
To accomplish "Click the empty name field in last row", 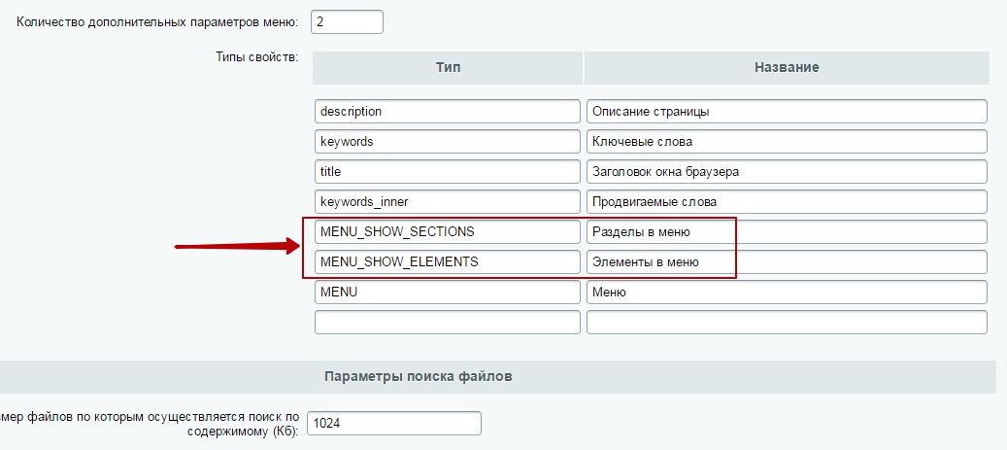I will [787, 323].
